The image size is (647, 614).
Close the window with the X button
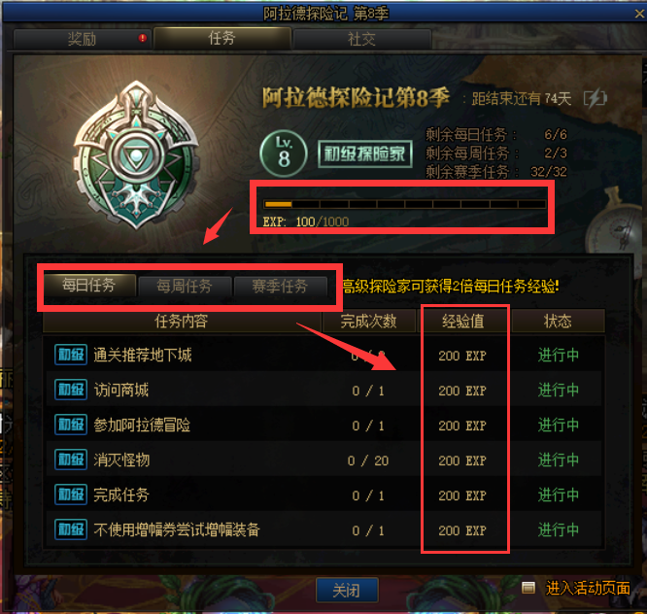coord(639,14)
